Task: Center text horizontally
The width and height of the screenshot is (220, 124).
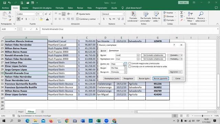Action: click(x=59, y=19)
